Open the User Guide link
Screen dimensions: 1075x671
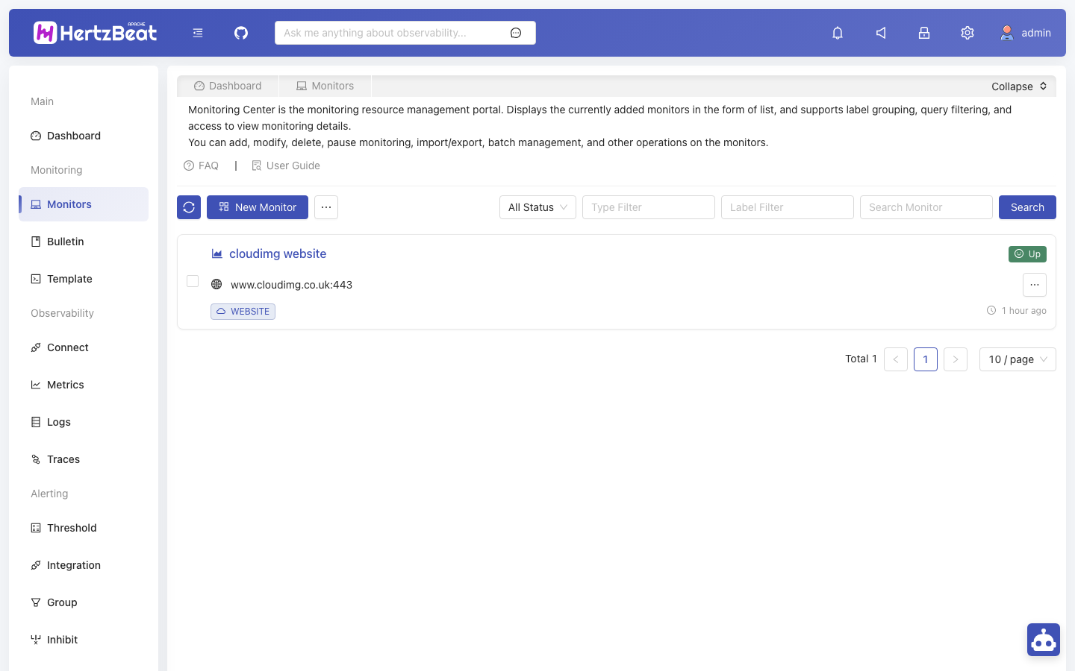coord(286,166)
